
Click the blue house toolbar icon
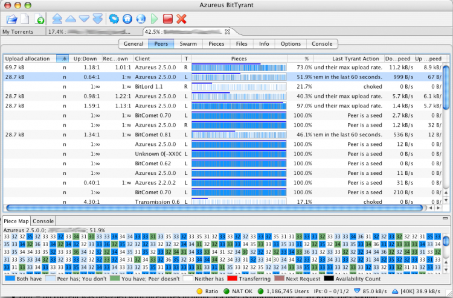point(127,19)
